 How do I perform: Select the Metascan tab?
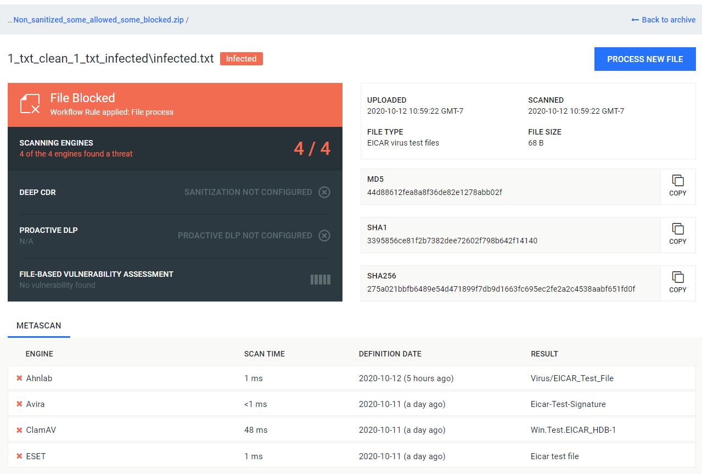(x=39, y=326)
